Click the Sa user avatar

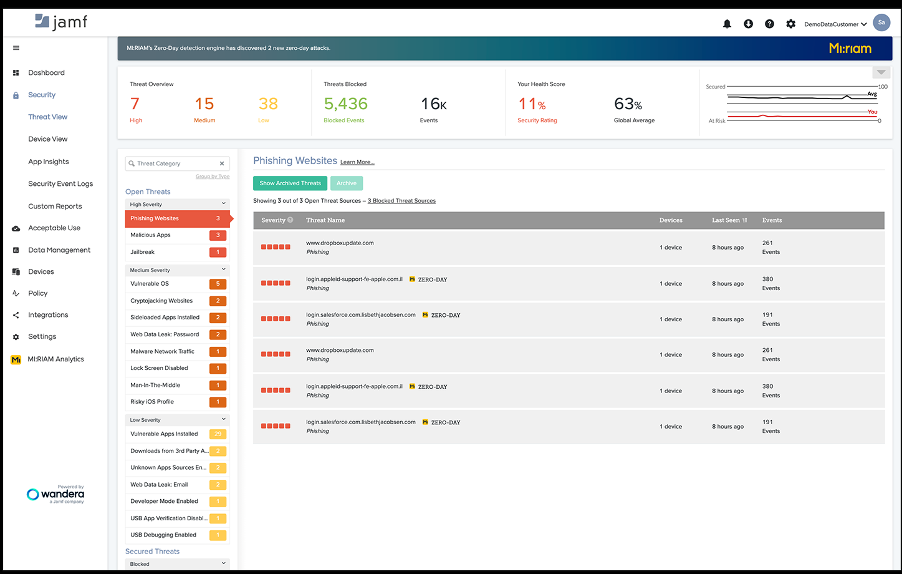881,22
